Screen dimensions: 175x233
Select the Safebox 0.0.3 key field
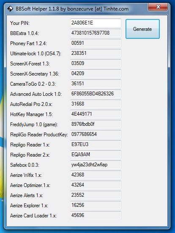tap(96, 165)
